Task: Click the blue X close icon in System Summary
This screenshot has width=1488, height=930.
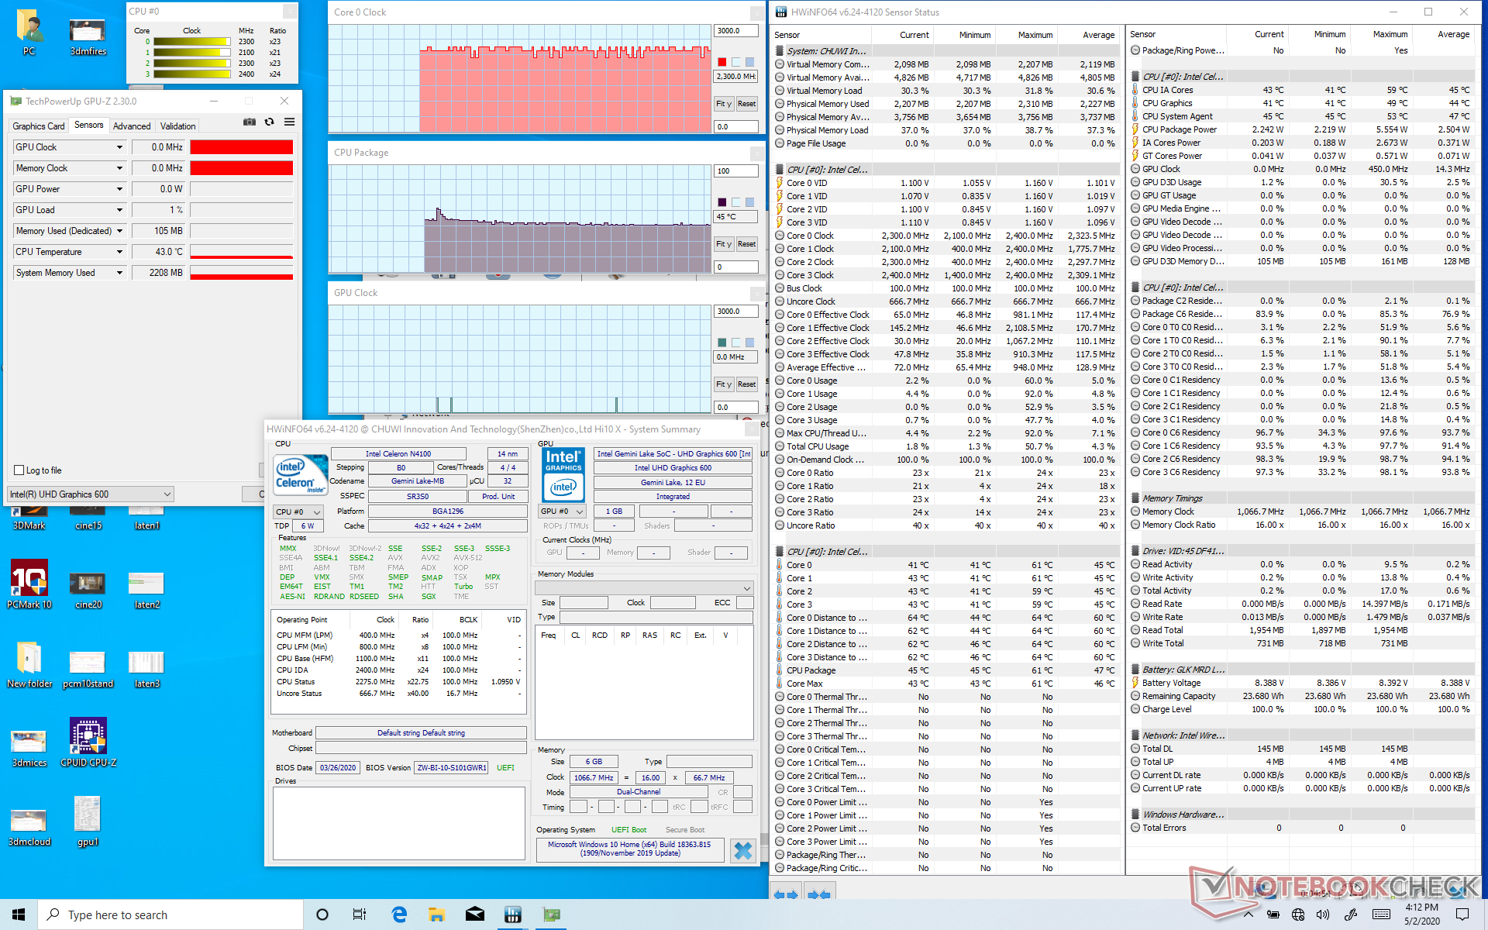Action: click(742, 850)
